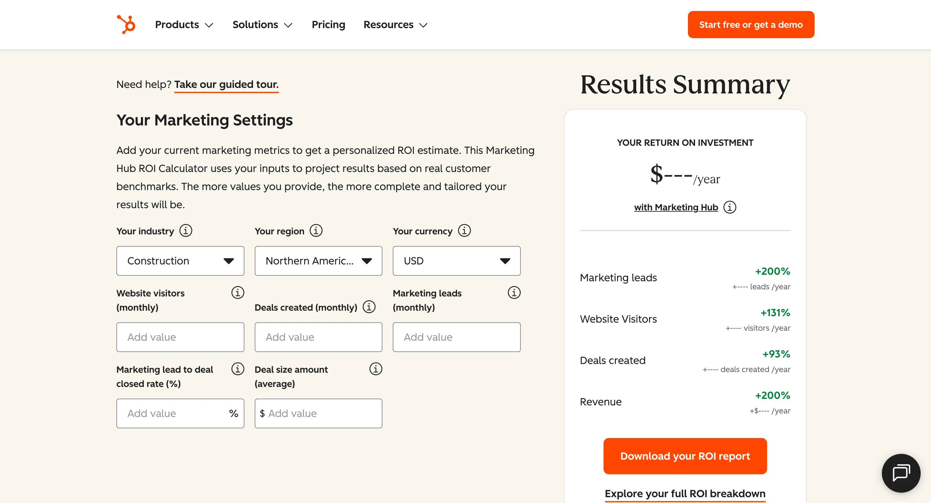This screenshot has height=503, width=931.
Task: Open info tooltip for Your region
Action: pyautogui.click(x=316, y=230)
